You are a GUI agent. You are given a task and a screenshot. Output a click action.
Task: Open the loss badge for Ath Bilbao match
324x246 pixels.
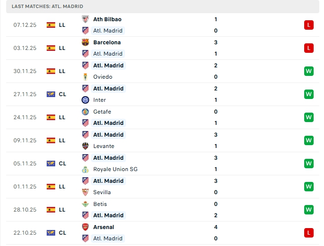pyautogui.click(x=309, y=25)
